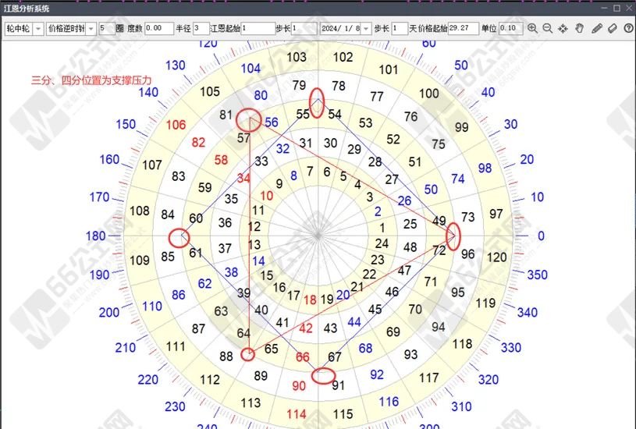Screen dimensions: 636x429
Task: Click the zoom in magnifier icon
Action: (532, 28)
